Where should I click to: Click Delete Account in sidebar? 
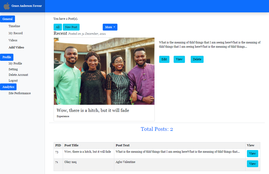(18, 75)
